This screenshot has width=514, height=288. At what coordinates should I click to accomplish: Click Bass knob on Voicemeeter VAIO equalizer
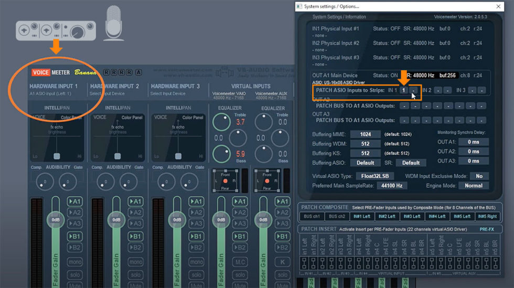click(x=221, y=154)
